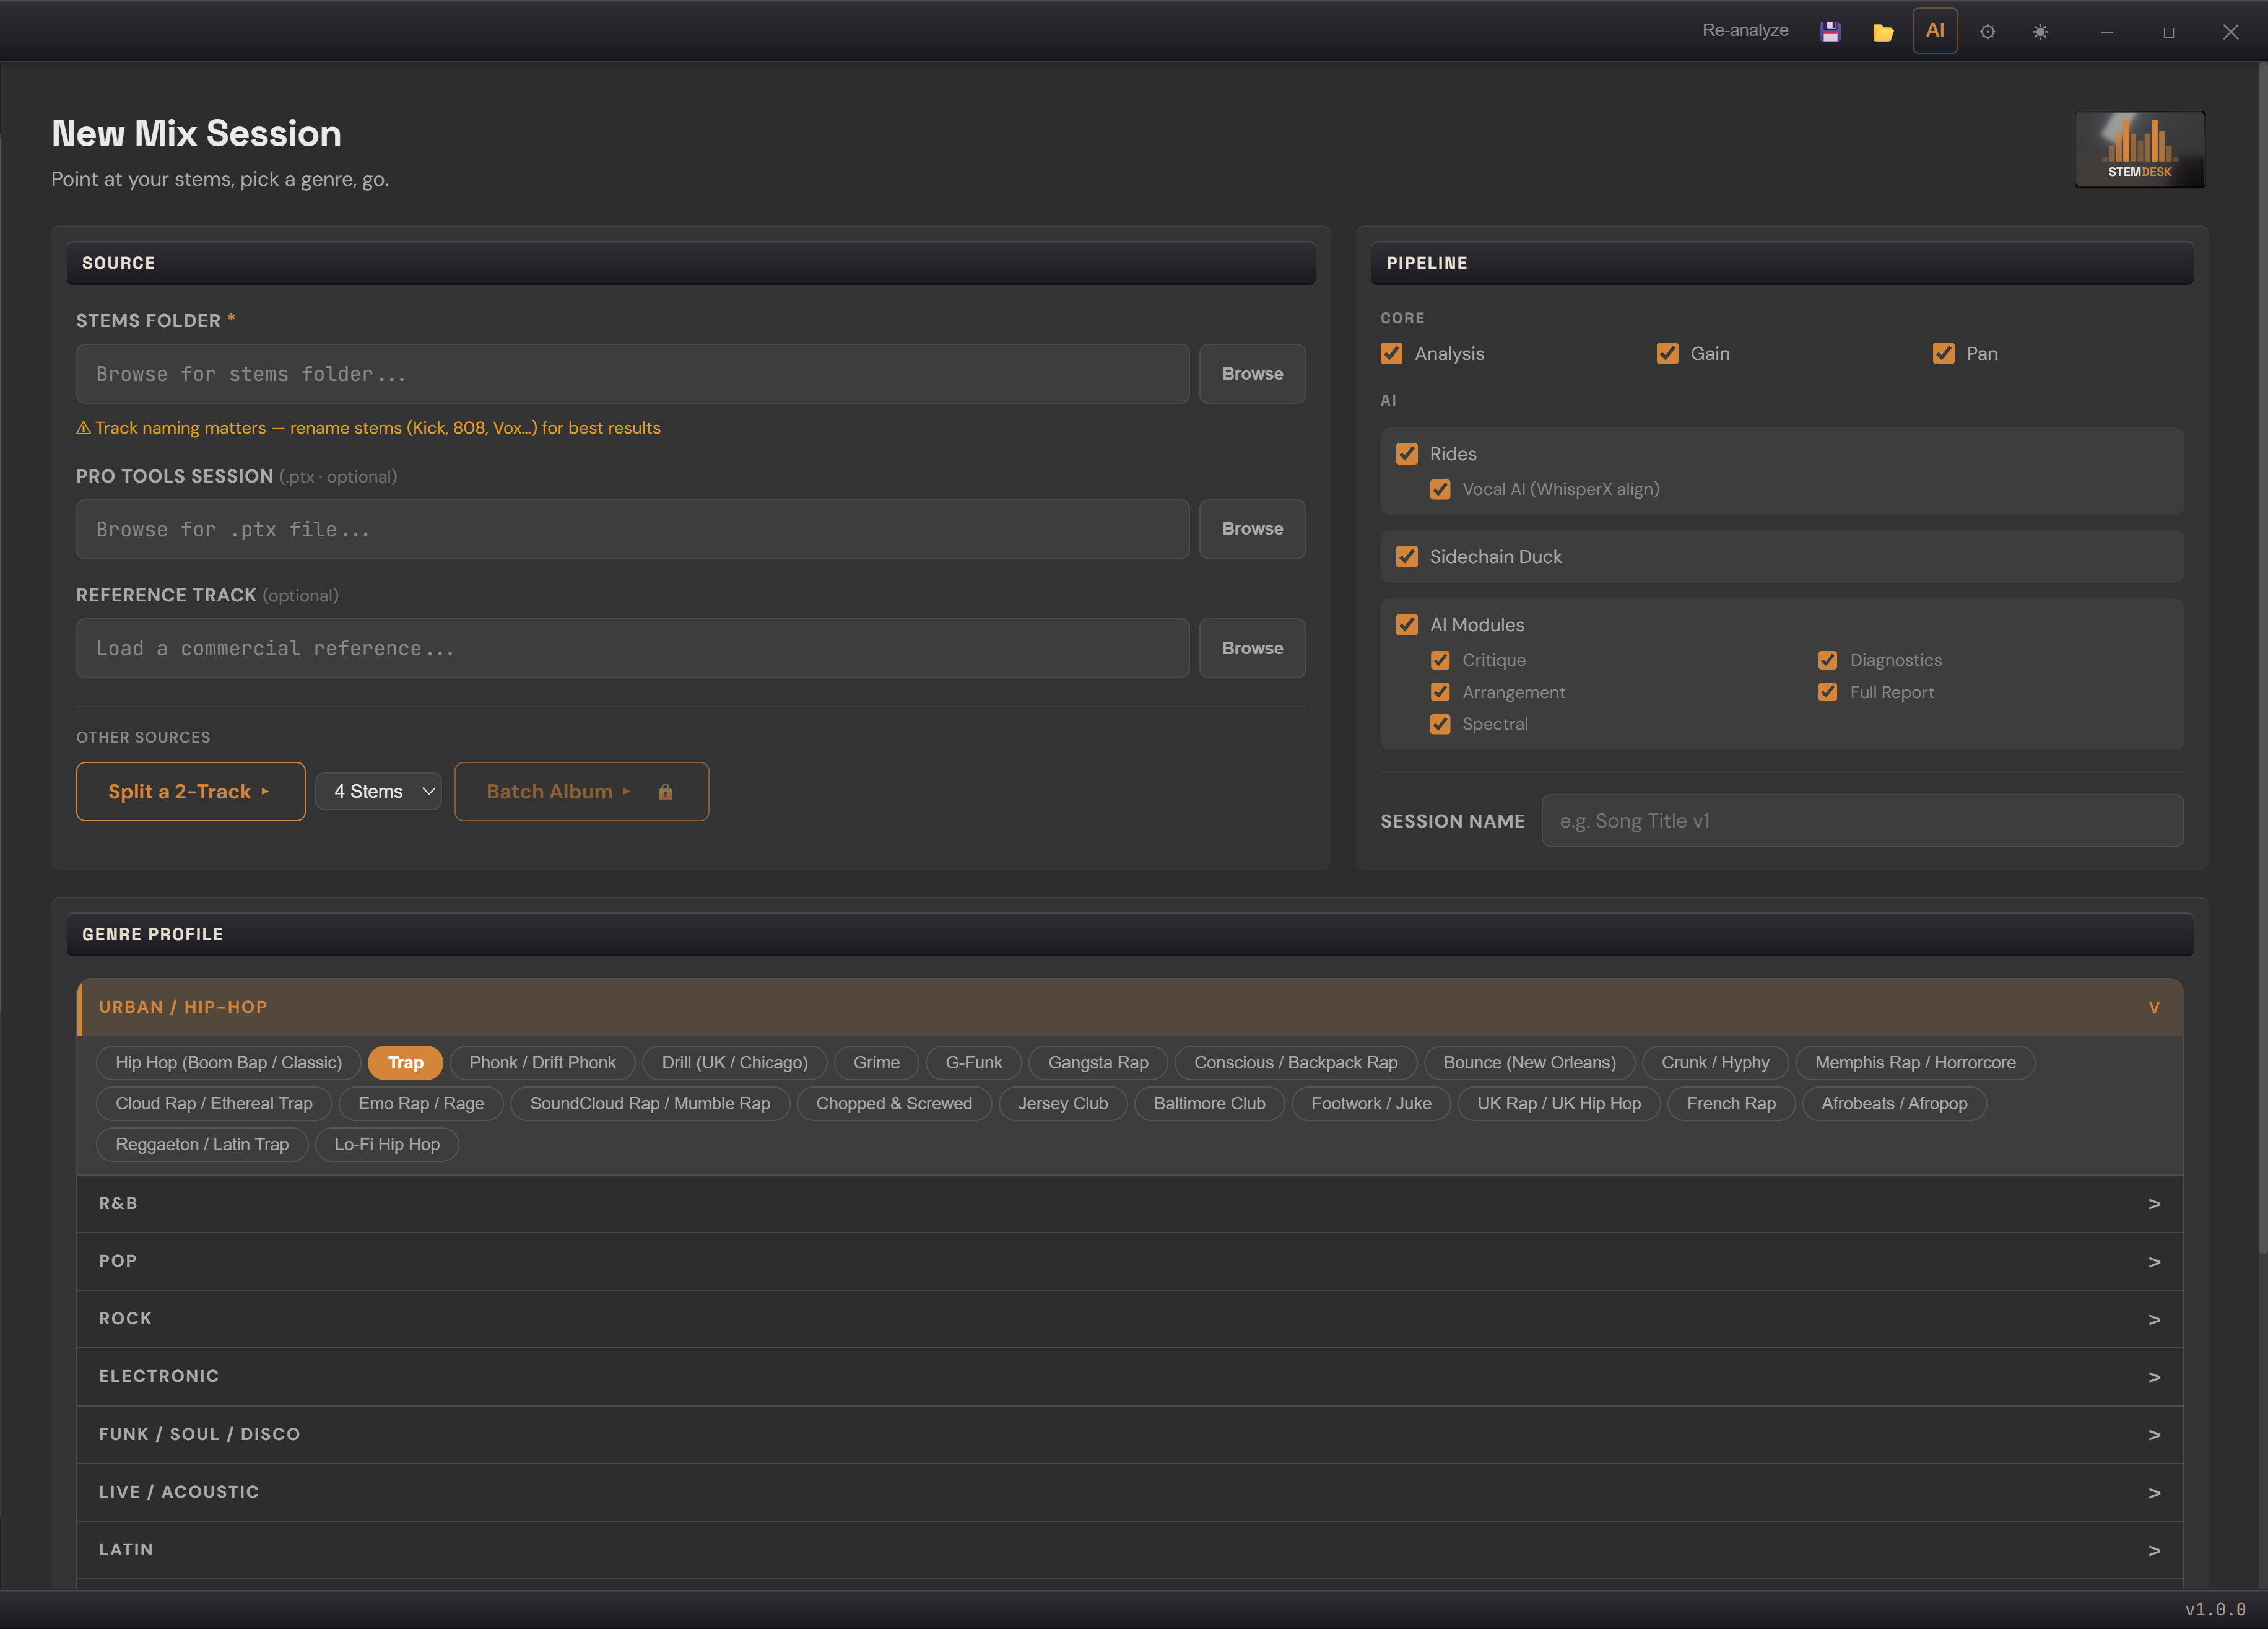Toggle the AI button in title bar
The image size is (2268, 1629).
pos(1935,31)
